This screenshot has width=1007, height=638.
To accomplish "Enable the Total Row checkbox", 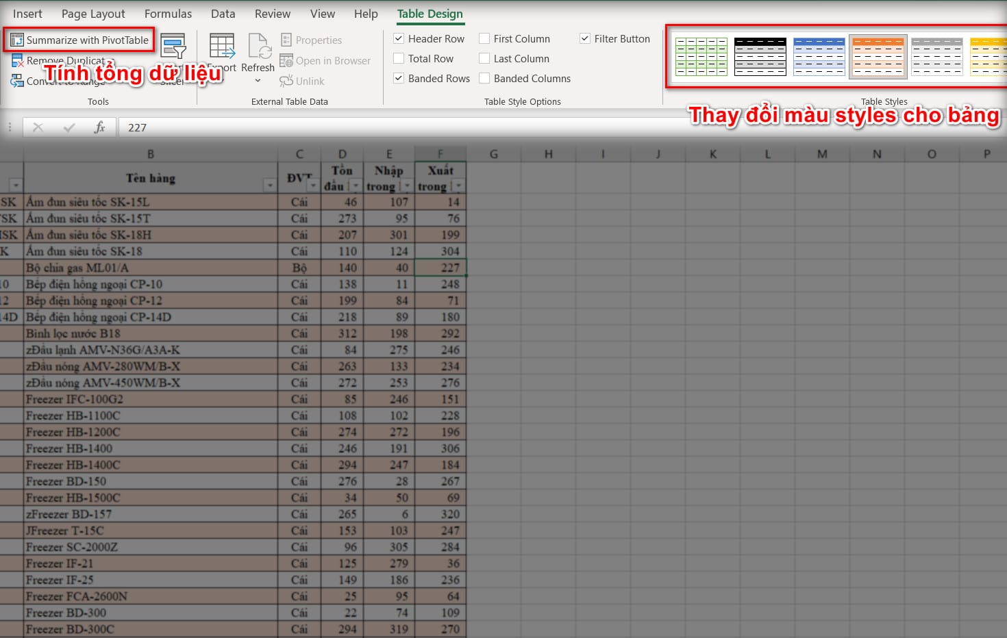I will tap(399, 59).
